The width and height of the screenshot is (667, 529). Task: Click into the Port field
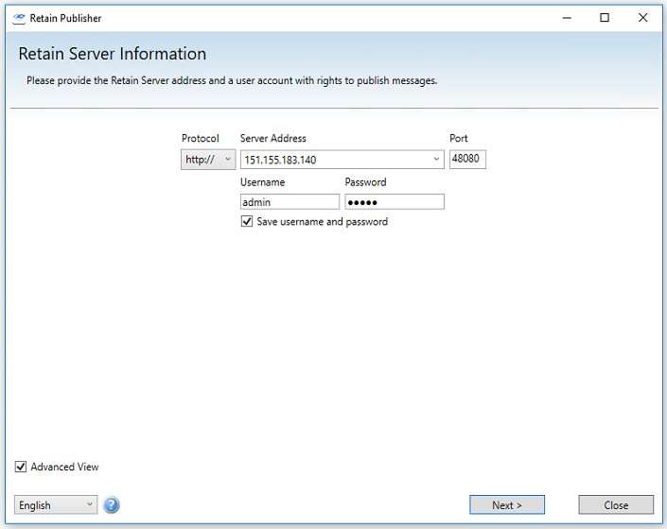point(467,160)
